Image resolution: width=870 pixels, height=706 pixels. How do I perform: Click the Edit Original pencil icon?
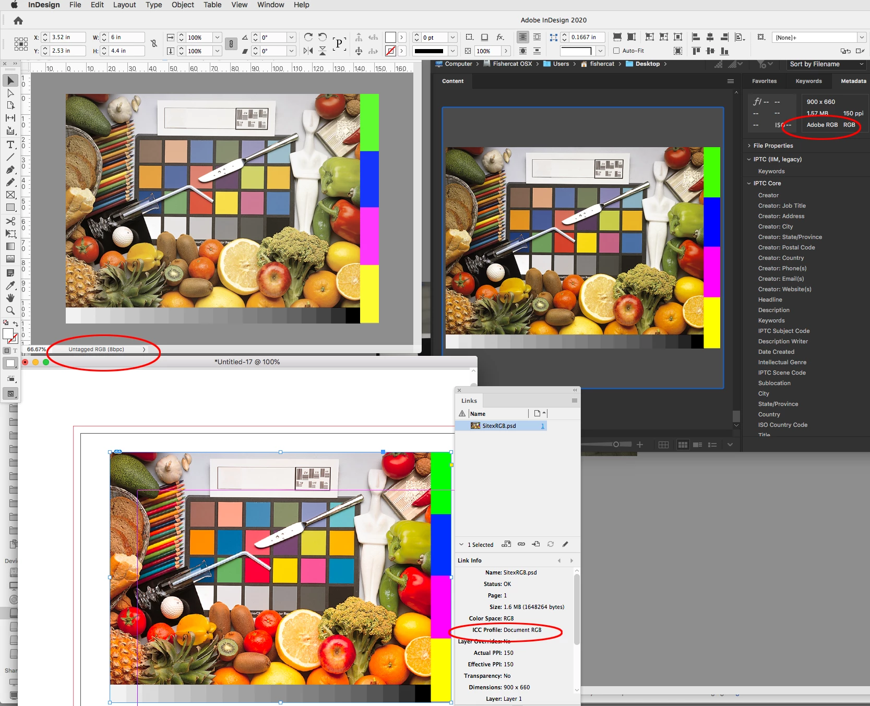[565, 544]
